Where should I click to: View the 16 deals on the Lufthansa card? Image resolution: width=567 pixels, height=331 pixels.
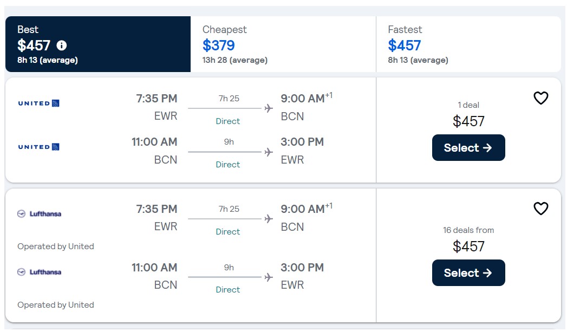[468, 230]
